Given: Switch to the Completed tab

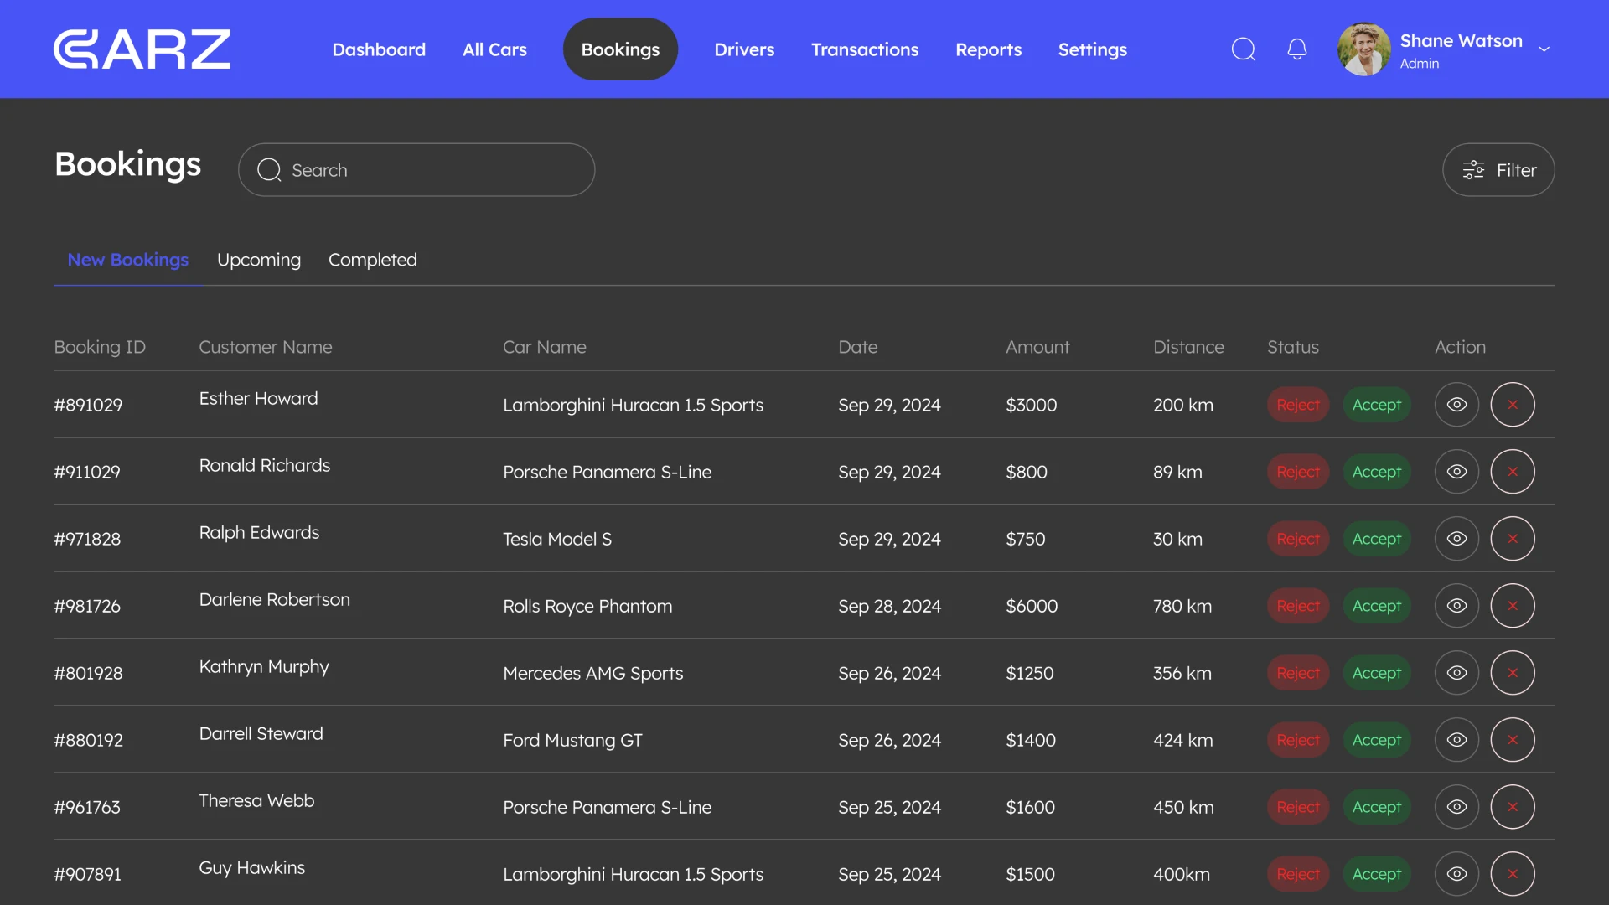Looking at the screenshot, I should pyautogui.click(x=372, y=260).
